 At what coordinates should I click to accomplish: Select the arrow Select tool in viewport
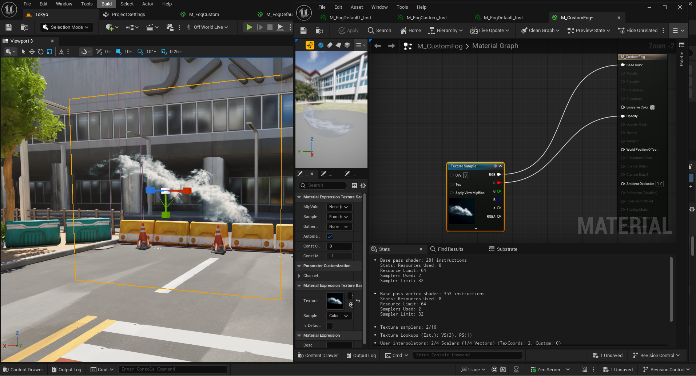(x=23, y=52)
